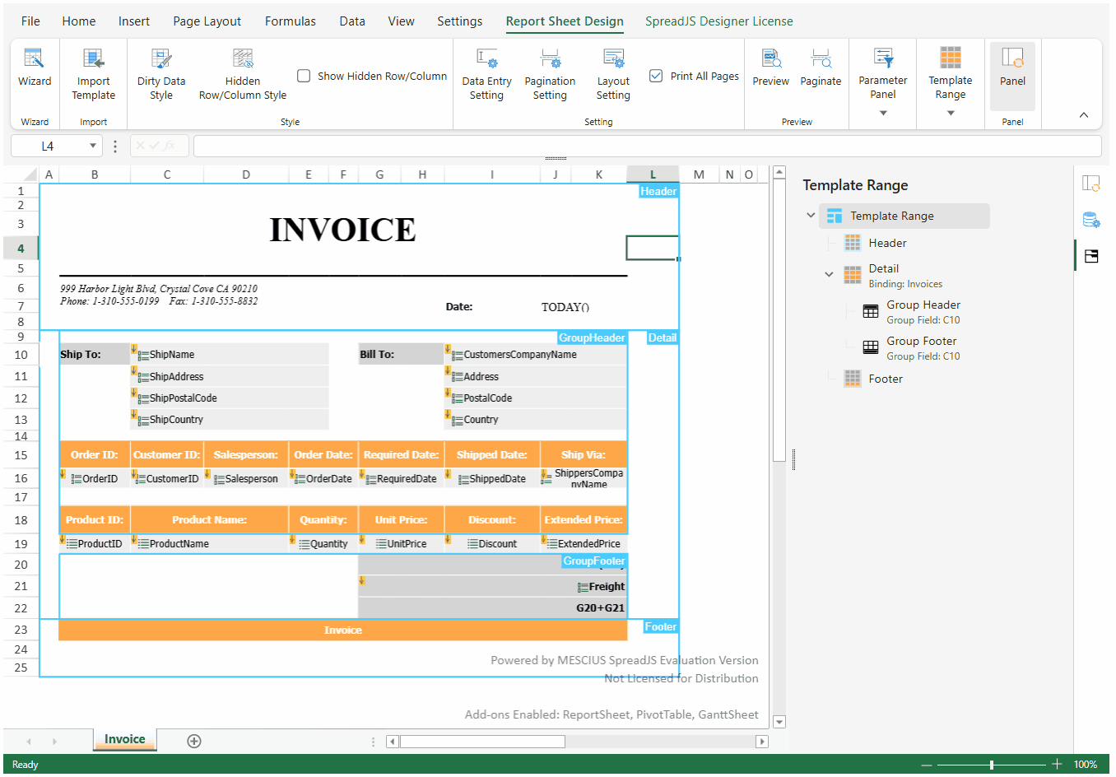Open the File menu

coord(30,21)
